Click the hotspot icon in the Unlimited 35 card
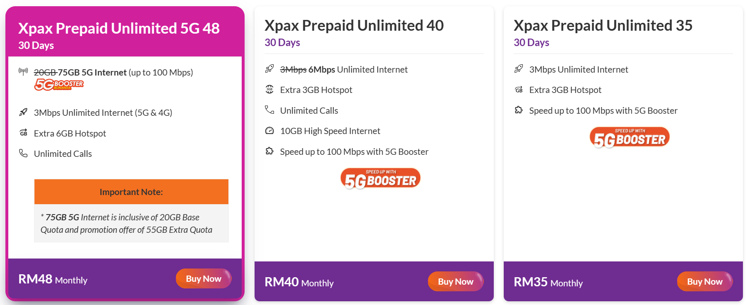This screenshot has height=305, width=750. (x=519, y=89)
